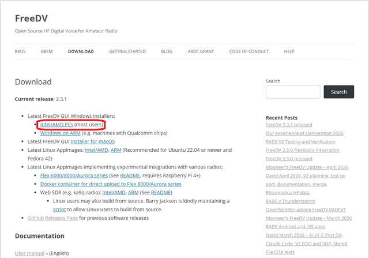This screenshot has height=258, width=369.
Task: Open Rhizomatica HF data post
Action: click(x=288, y=193)
